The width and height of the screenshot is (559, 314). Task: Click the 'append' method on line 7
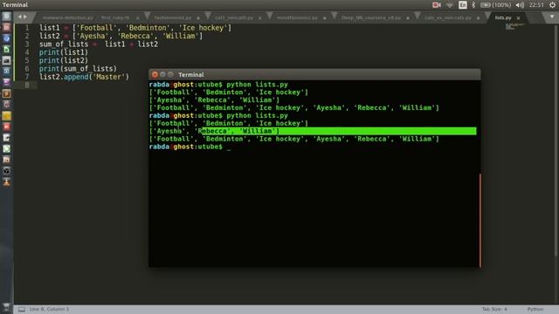click(x=76, y=77)
